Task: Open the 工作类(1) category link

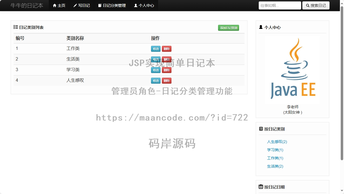Action: pos(275,158)
